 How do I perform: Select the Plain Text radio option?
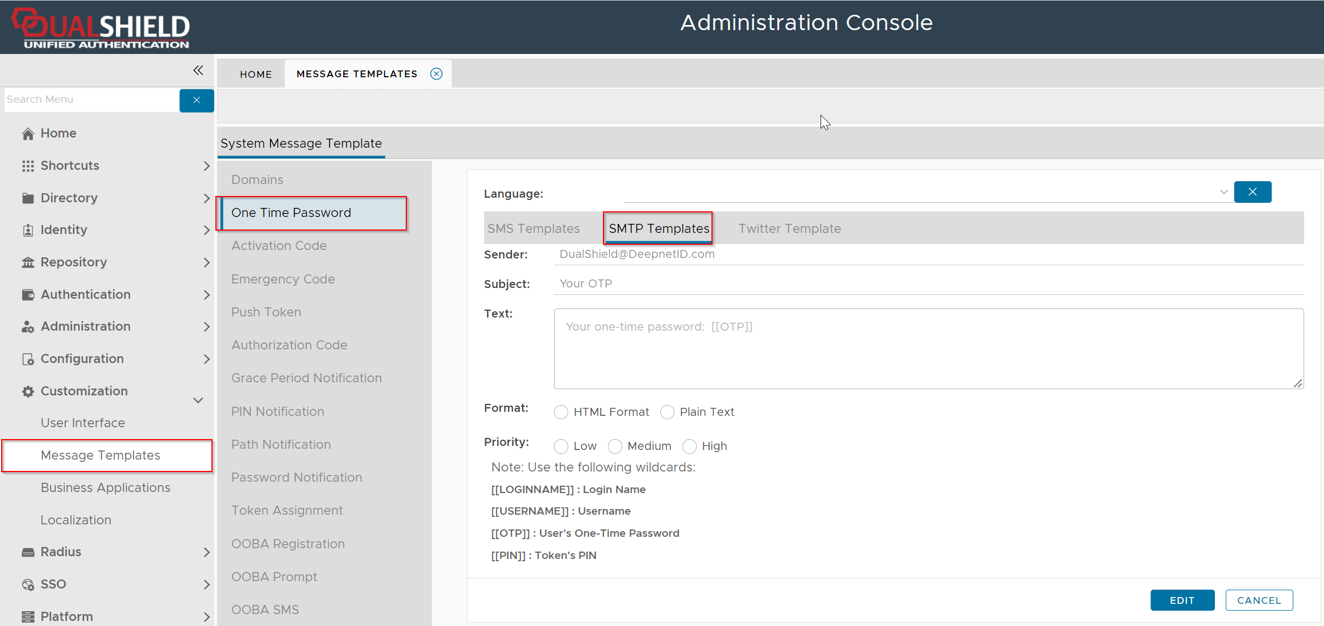[x=667, y=412]
